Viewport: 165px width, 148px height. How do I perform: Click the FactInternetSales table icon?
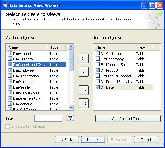(x=98, y=64)
